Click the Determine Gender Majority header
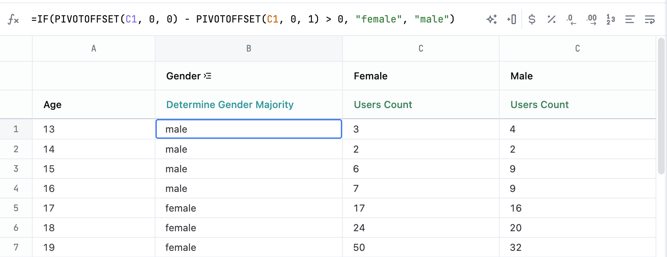The height and width of the screenshot is (257, 667). (x=230, y=105)
